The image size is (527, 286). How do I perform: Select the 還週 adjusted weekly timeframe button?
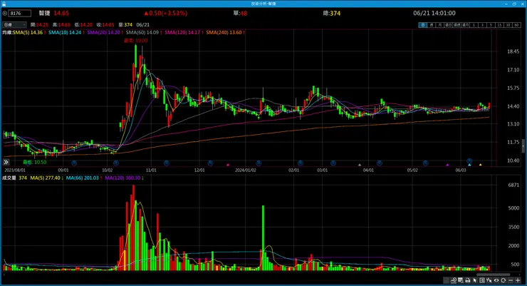pos(456,25)
